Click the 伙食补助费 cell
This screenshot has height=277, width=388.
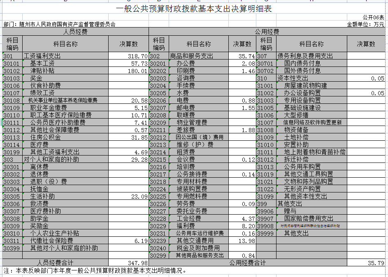click(65, 86)
